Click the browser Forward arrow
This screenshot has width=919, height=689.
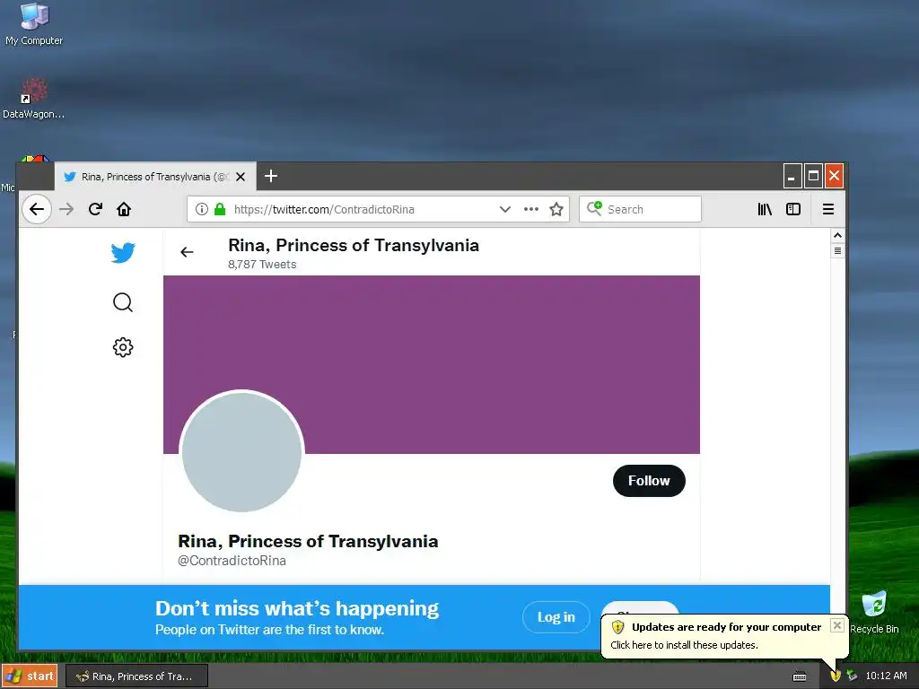click(x=66, y=209)
